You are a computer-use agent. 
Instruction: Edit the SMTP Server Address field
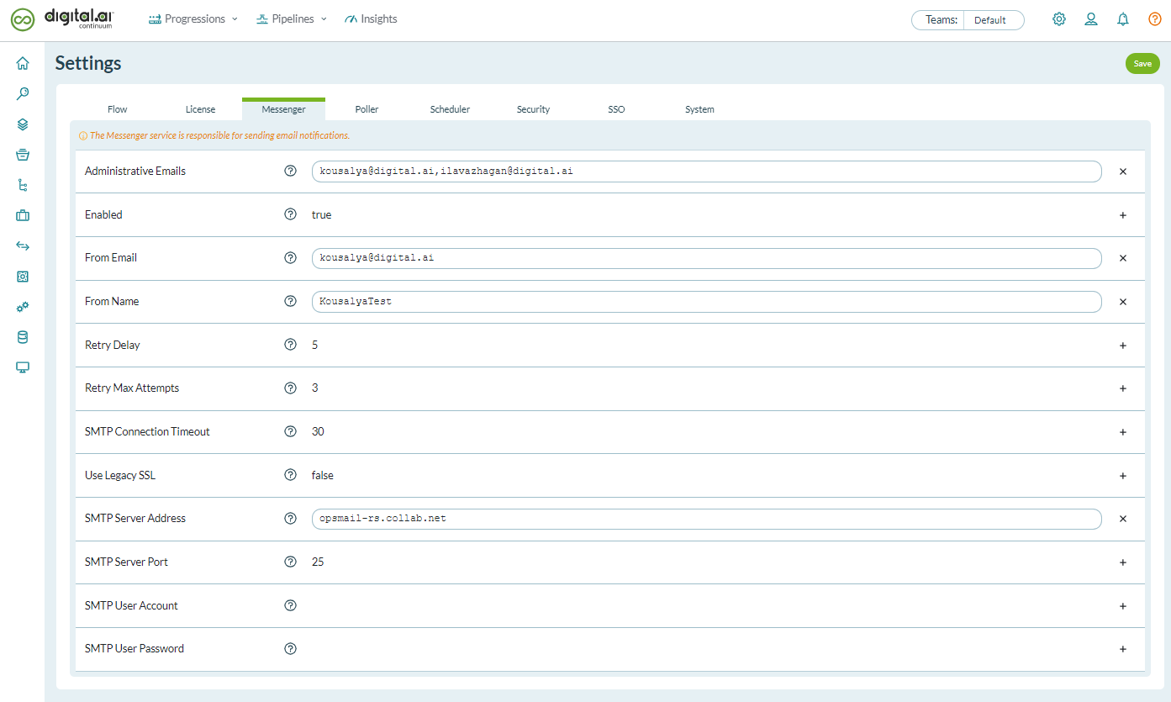point(706,519)
